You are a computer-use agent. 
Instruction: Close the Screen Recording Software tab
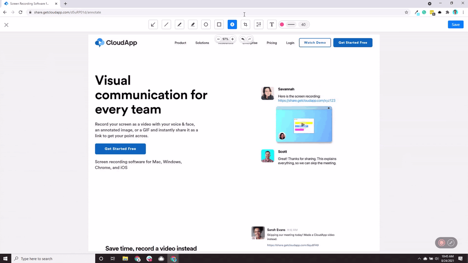point(56,4)
